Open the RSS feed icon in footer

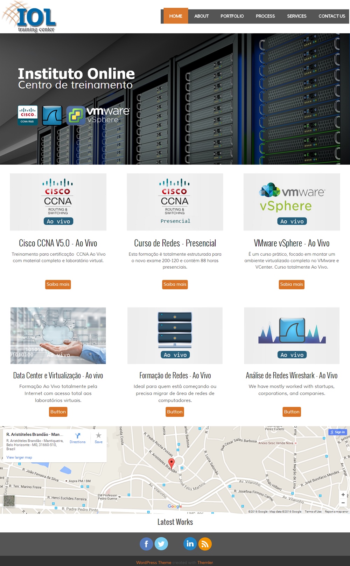point(205,544)
